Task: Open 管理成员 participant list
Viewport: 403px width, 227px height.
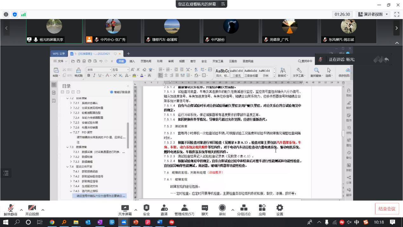Action: (184, 210)
